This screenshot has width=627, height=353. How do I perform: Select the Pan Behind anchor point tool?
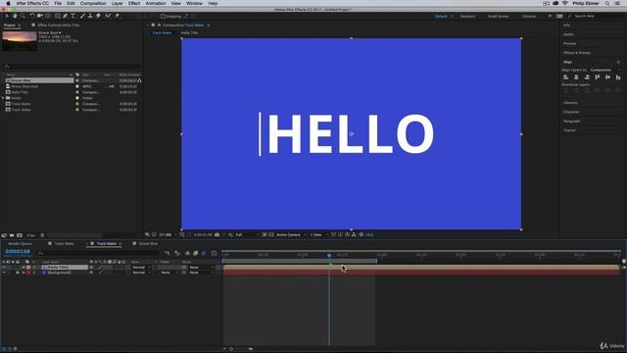coord(48,16)
